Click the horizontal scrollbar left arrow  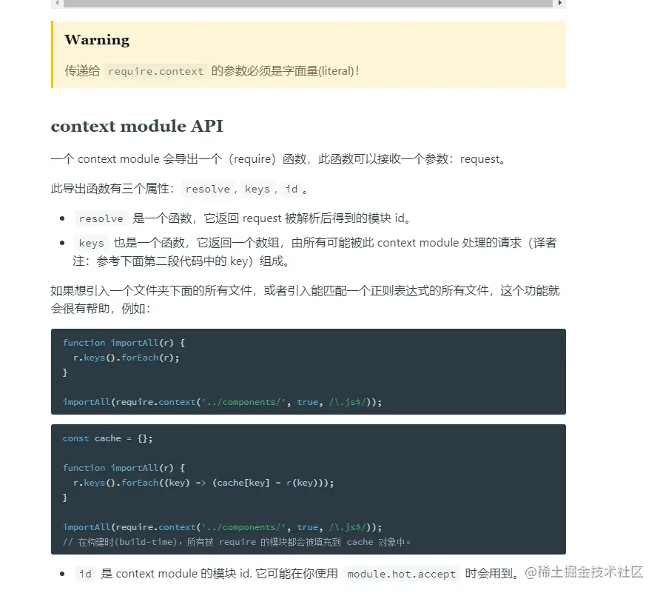[56, 4]
